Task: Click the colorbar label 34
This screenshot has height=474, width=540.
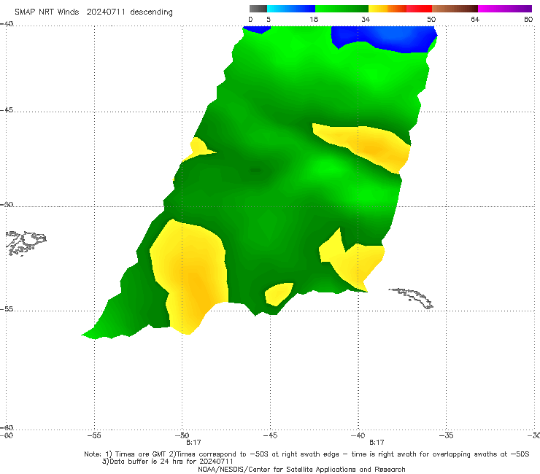Action: tap(366, 19)
